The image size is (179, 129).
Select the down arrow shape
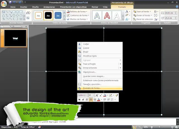click(x=17, y=15)
